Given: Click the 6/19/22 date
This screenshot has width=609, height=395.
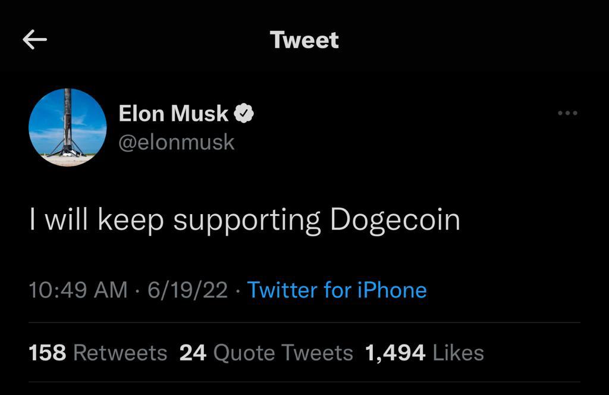Looking at the screenshot, I should (x=188, y=290).
